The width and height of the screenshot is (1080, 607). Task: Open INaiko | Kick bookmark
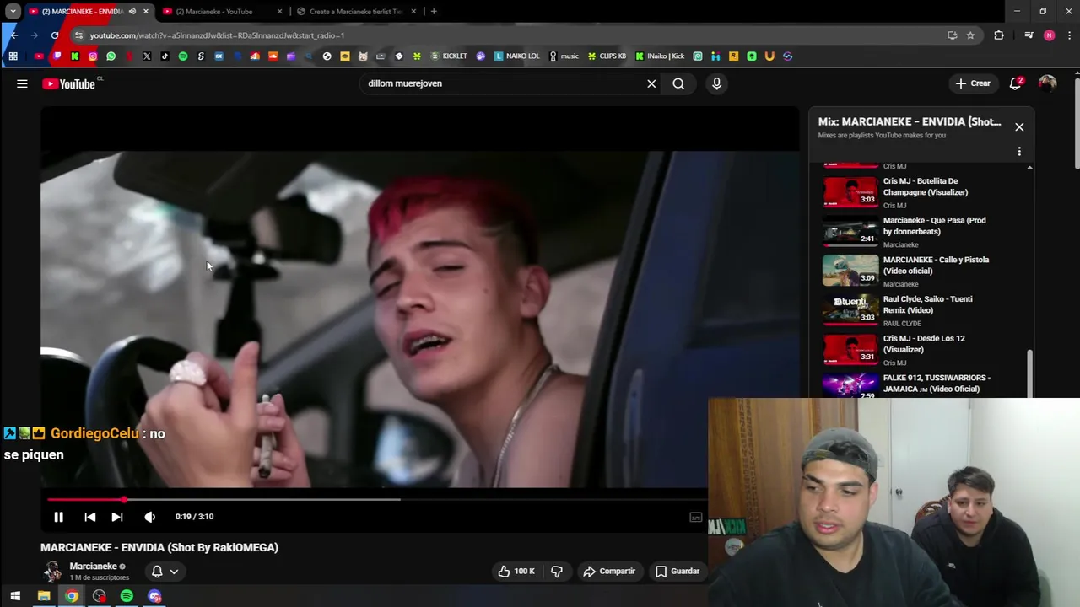660,56
